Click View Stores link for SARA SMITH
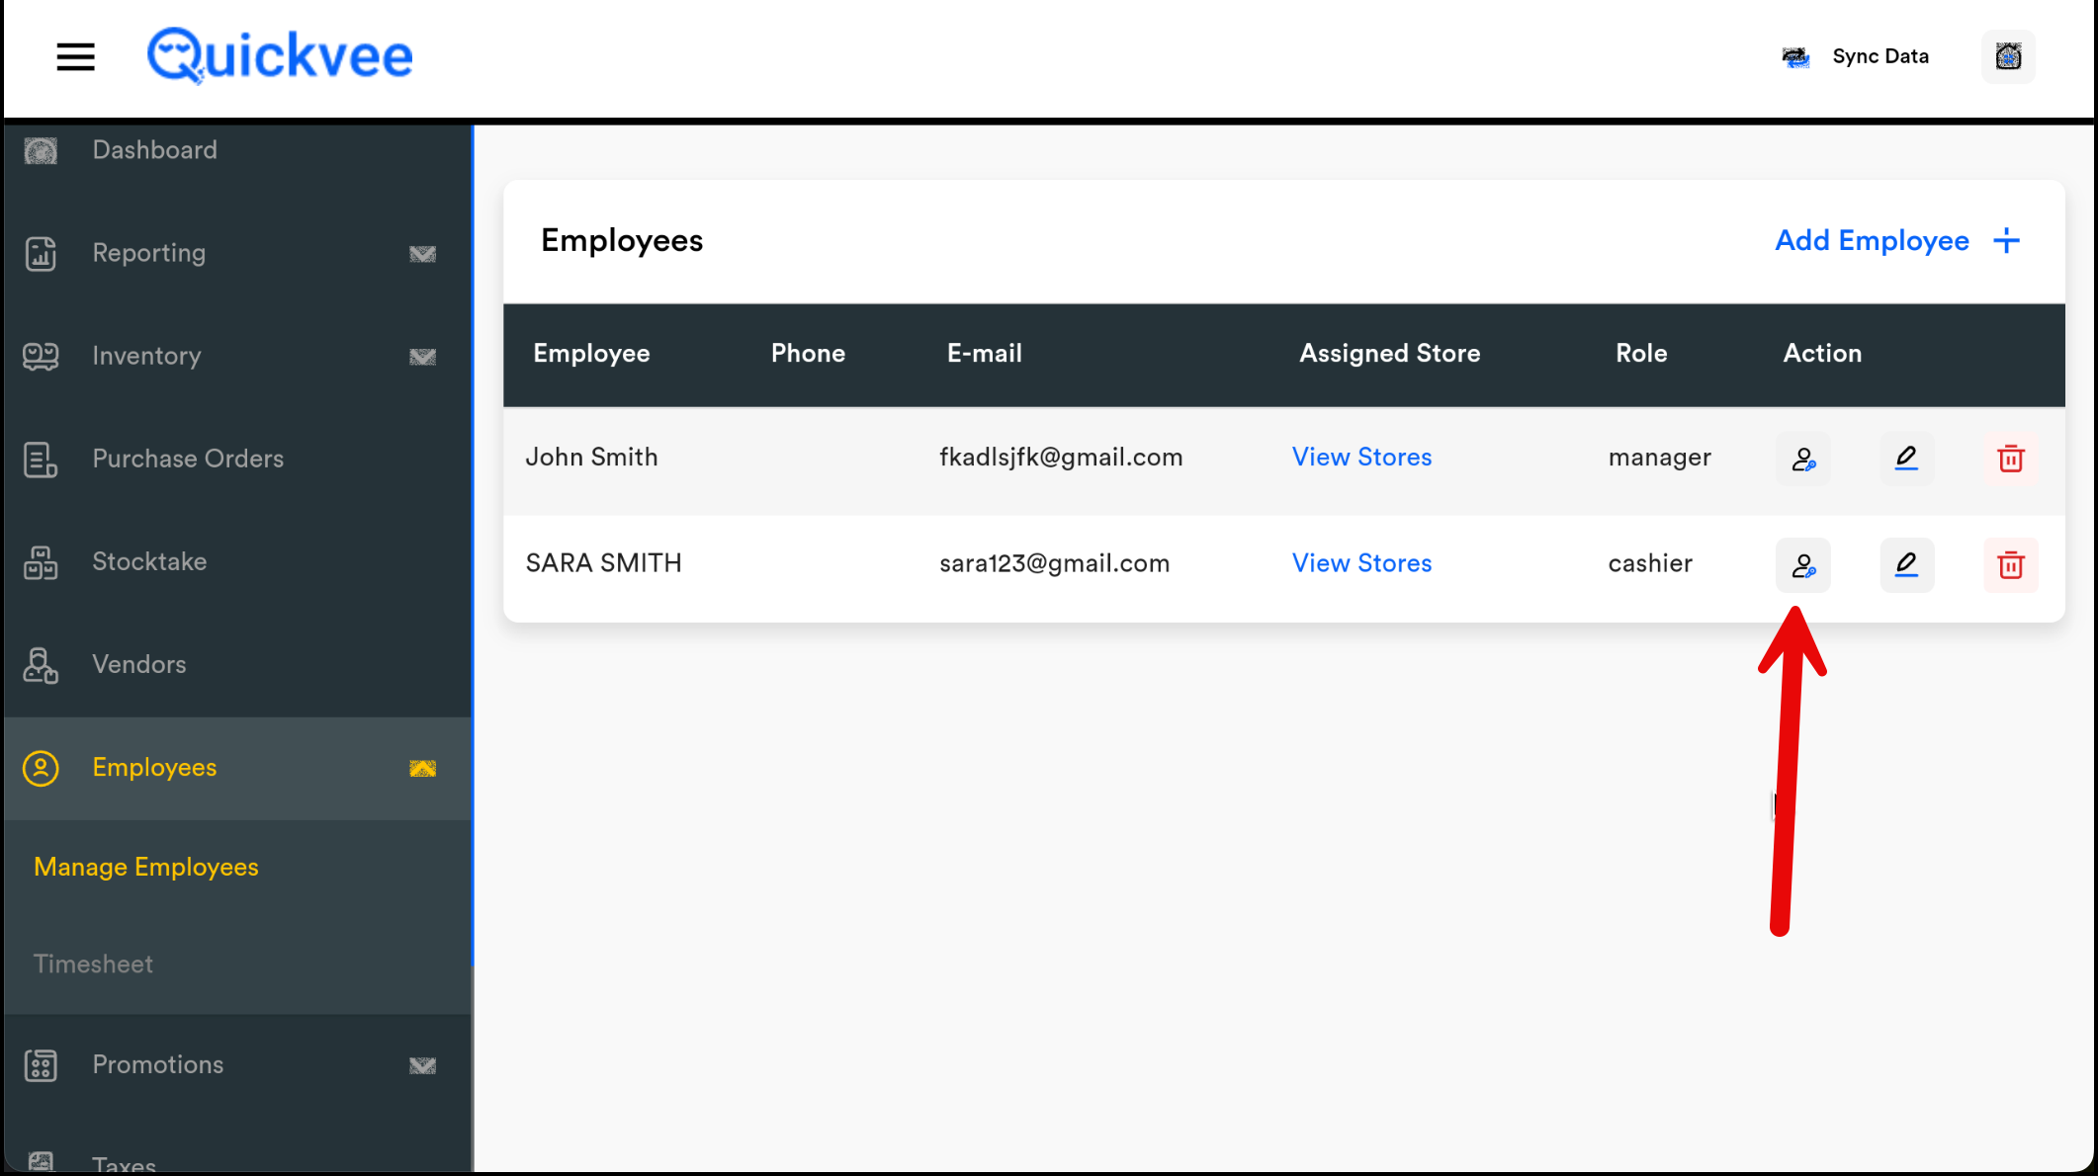Image resolution: width=2098 pixels, height=1176 pixels. click(1361, 563)
